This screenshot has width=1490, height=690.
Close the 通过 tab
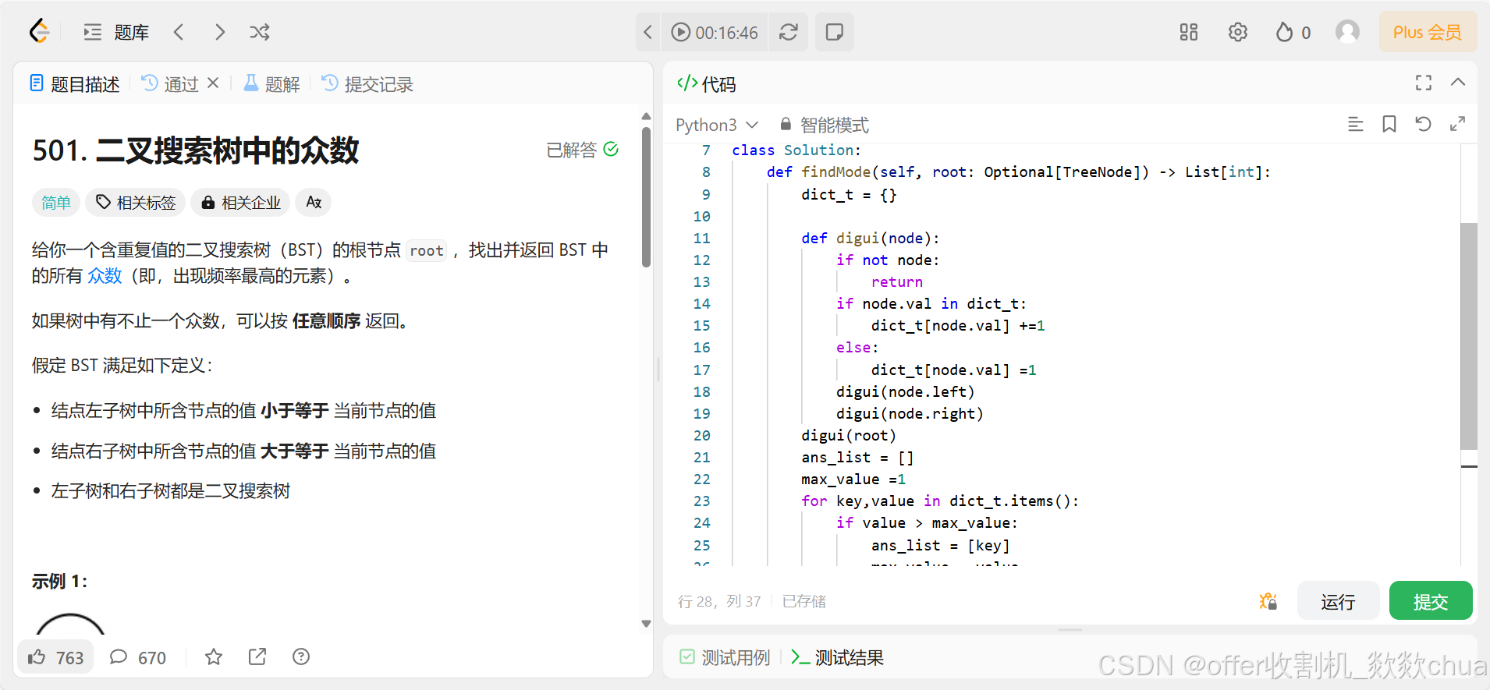click(x=213, y=83)
